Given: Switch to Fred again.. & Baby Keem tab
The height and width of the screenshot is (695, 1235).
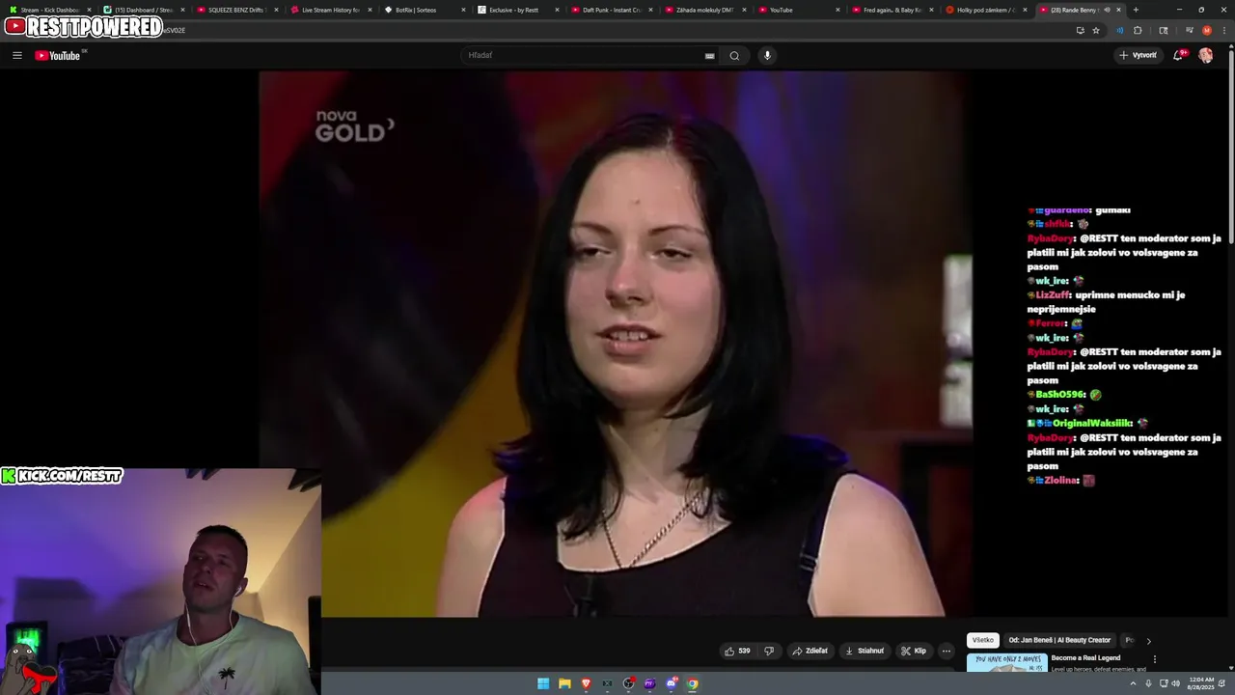Looking at the screenshot, I should pyautogui.click(x=891, y=10).
